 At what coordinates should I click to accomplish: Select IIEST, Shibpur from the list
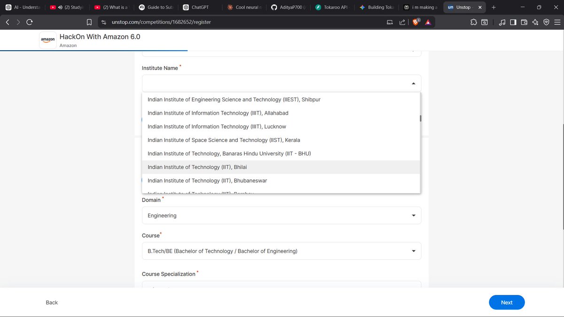[x=281, y=100]
